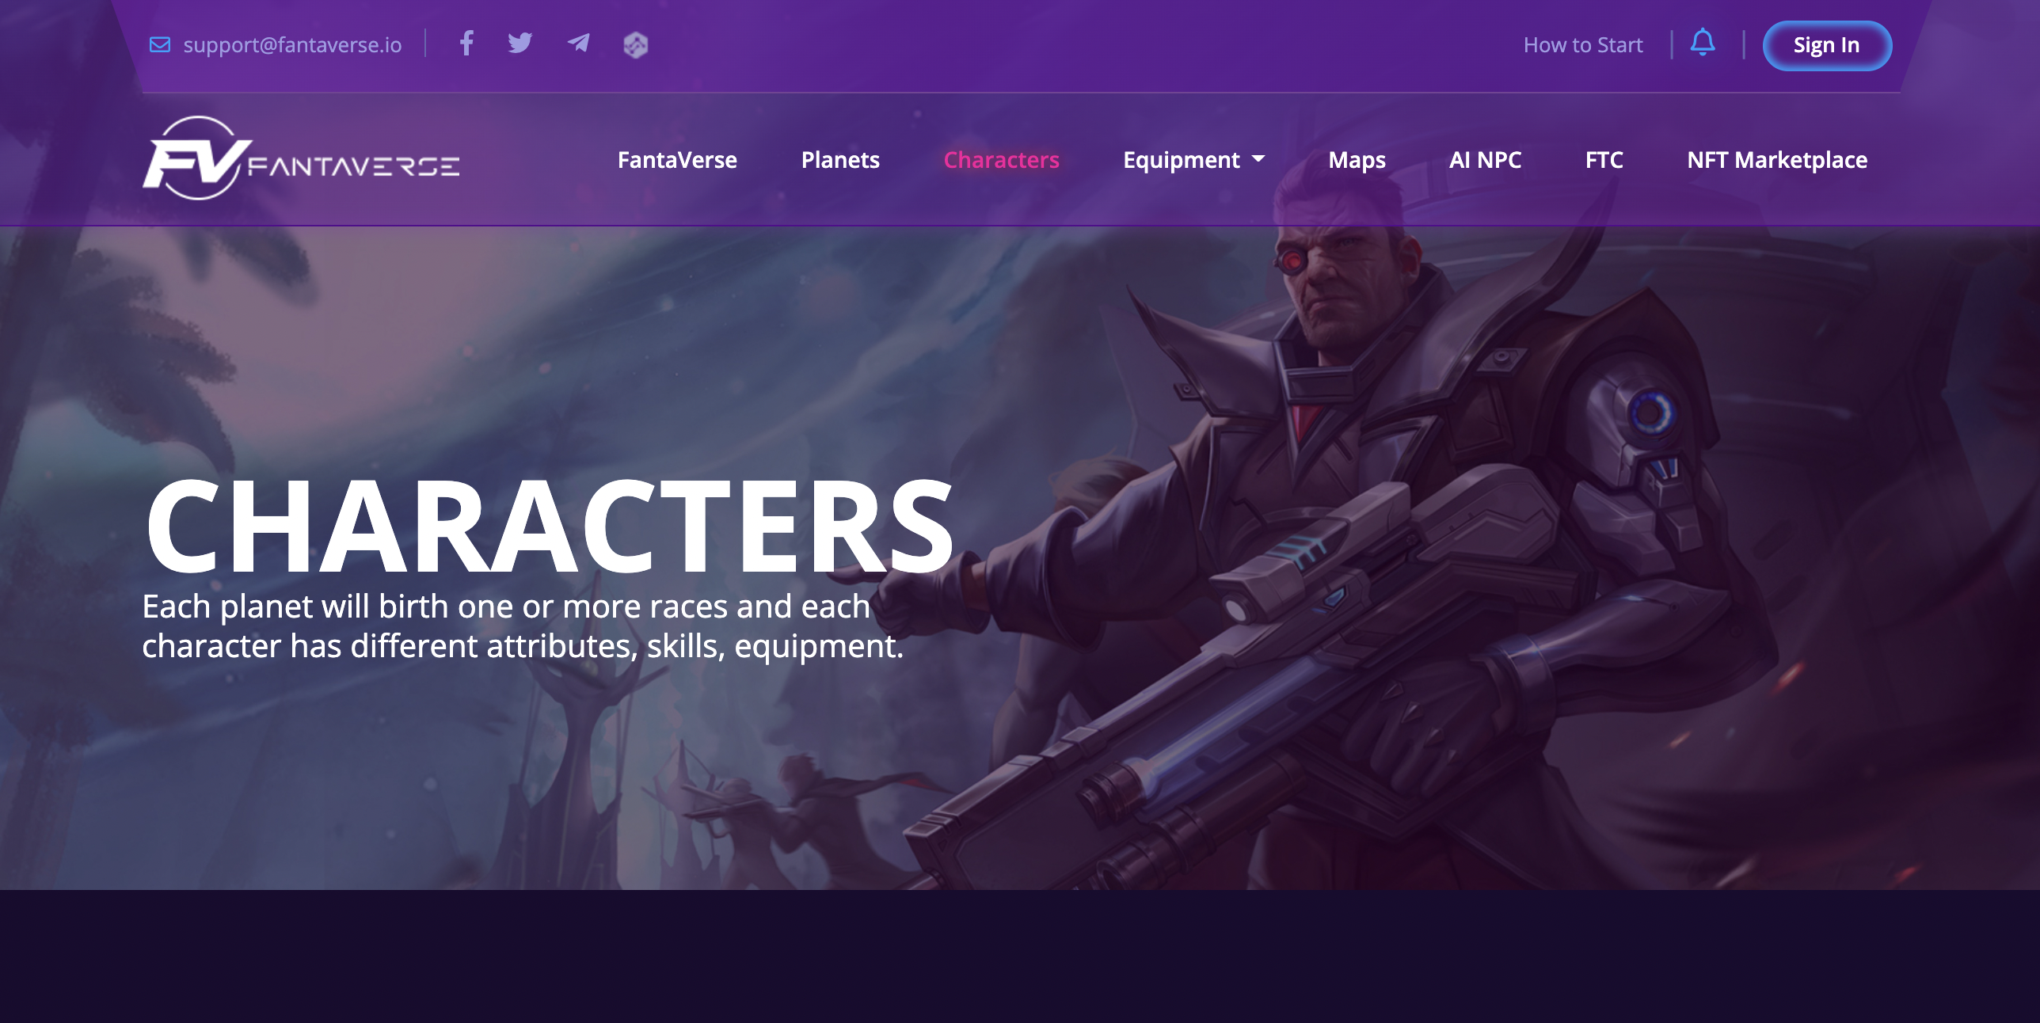Visit the FTC menu link
2040x1023 pixels.
pyautogui.click(x=1604, y=160)
